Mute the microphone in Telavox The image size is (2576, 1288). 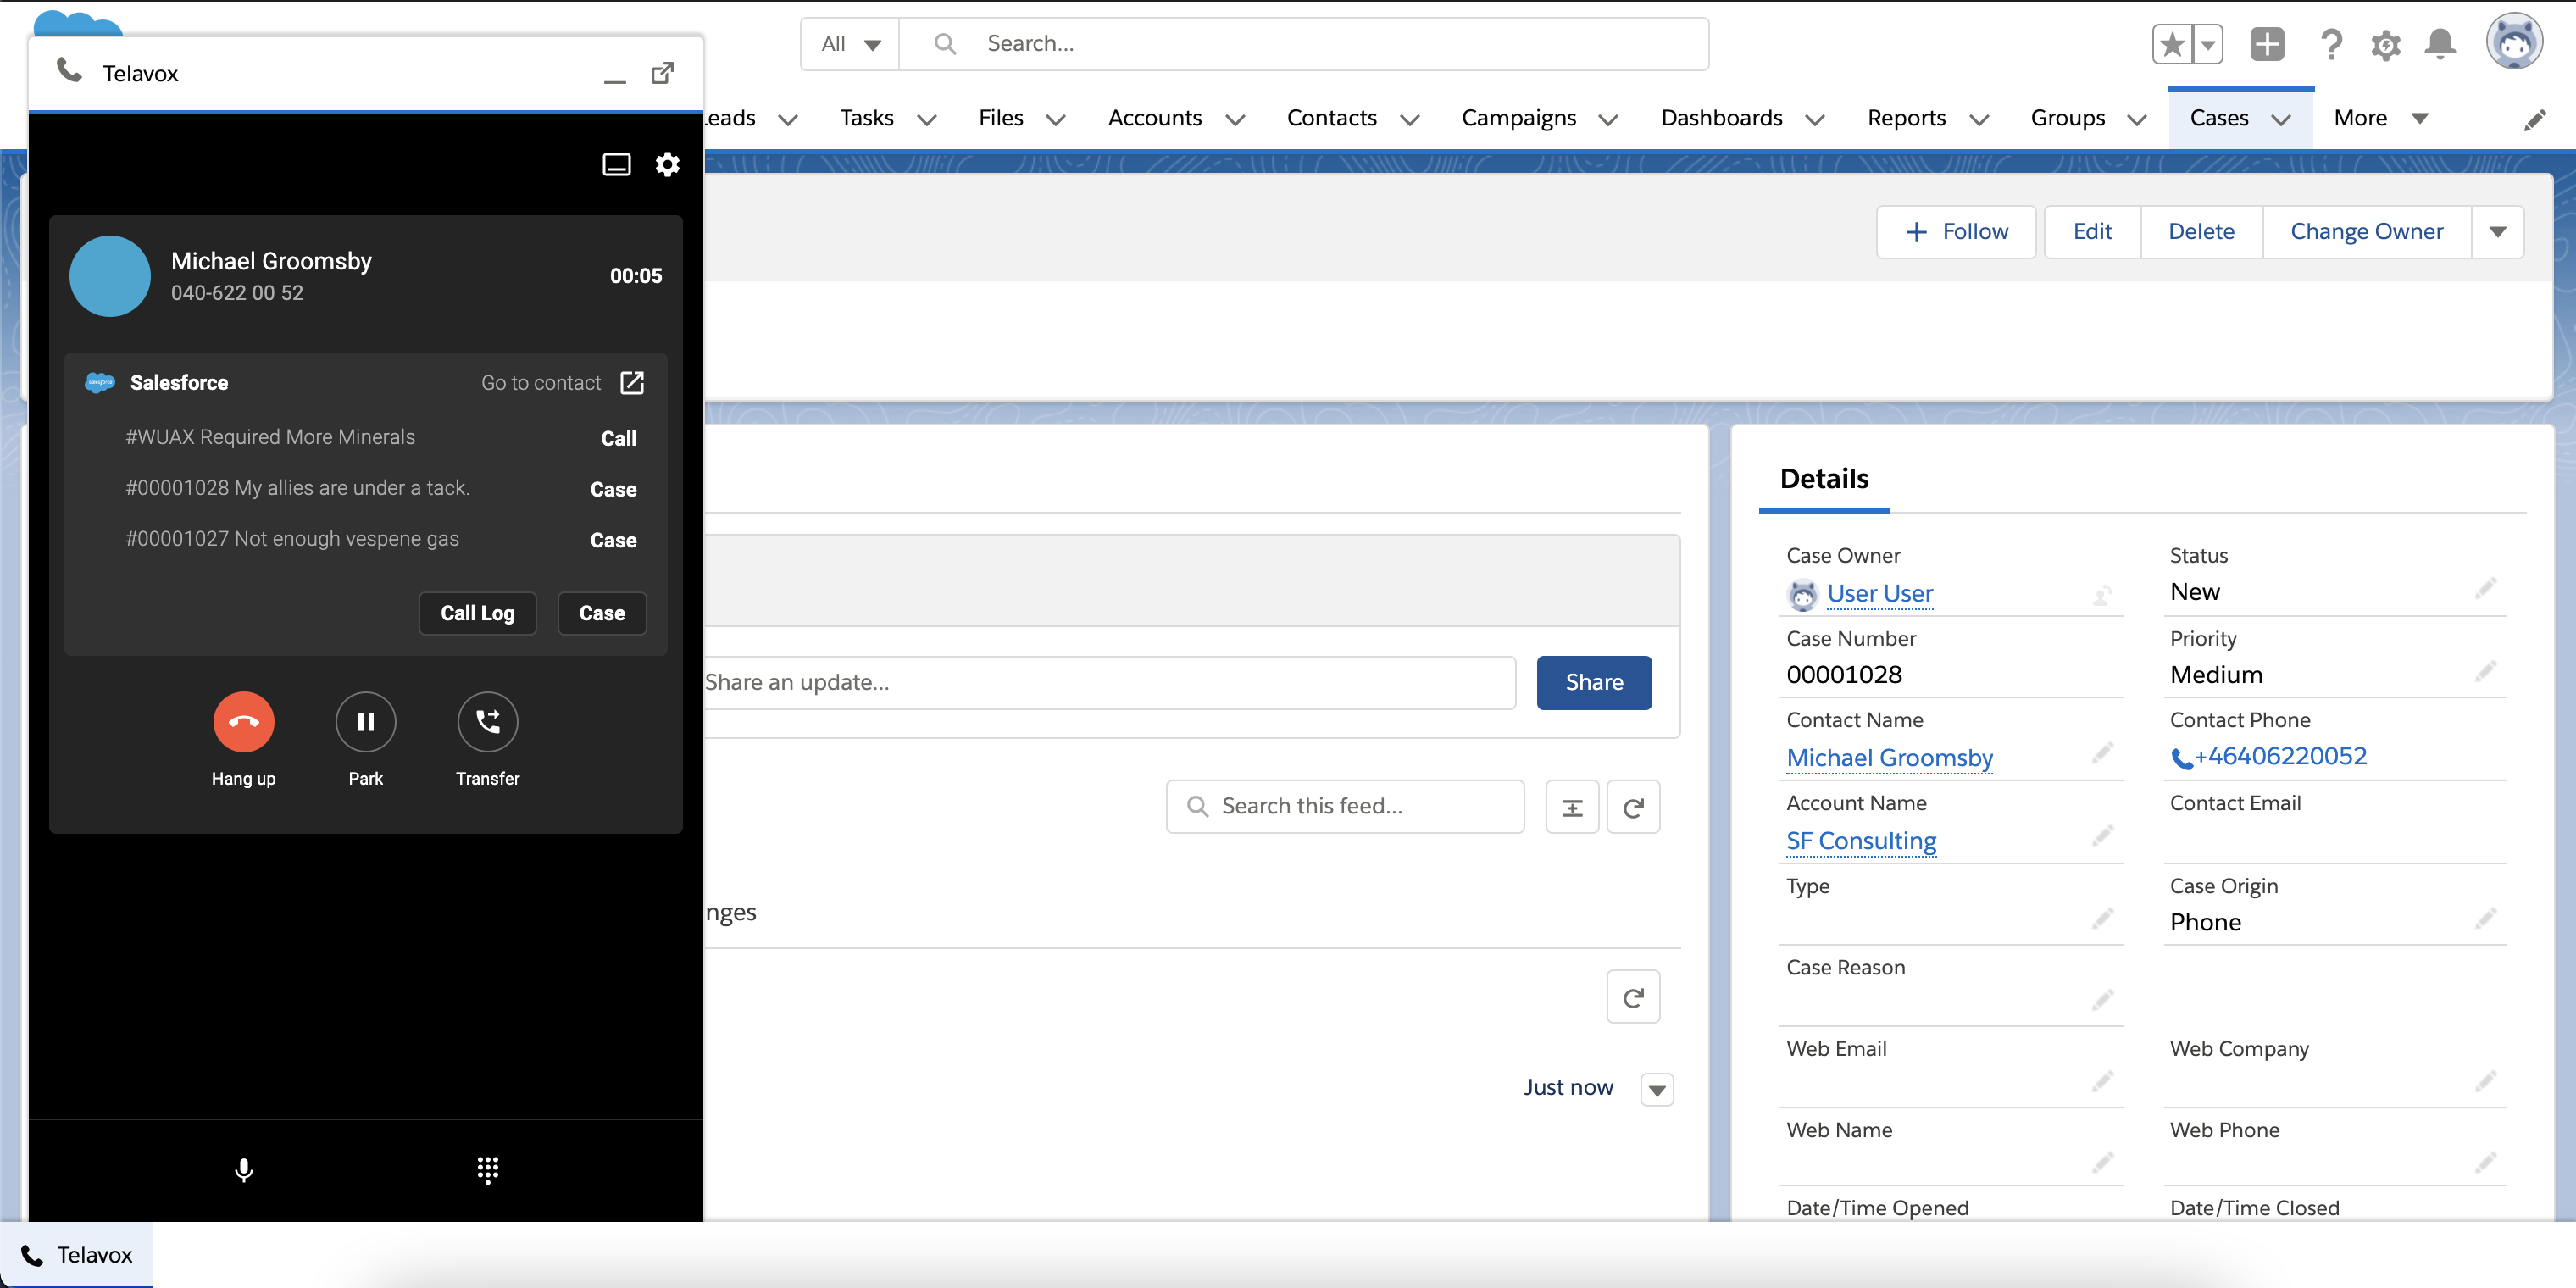click(x=243, y=1169)
